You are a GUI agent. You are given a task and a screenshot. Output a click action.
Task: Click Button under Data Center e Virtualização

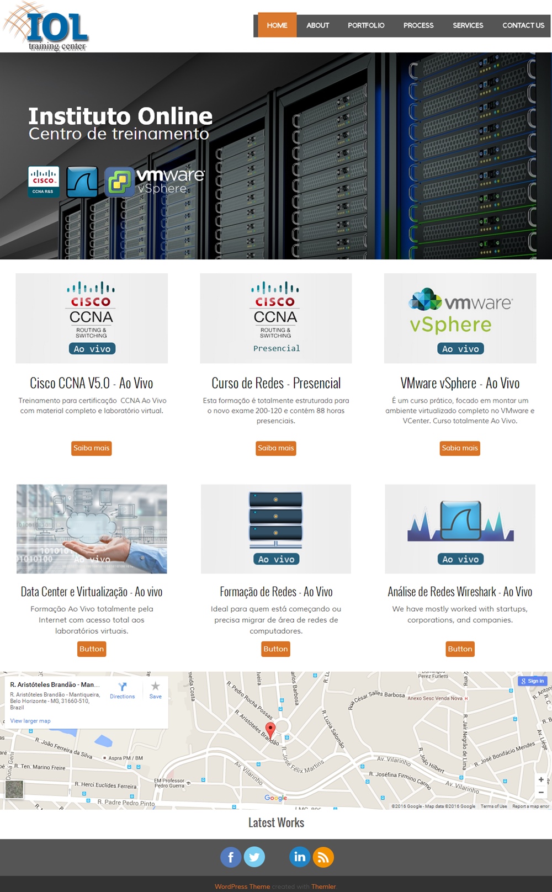coord(92,649)
